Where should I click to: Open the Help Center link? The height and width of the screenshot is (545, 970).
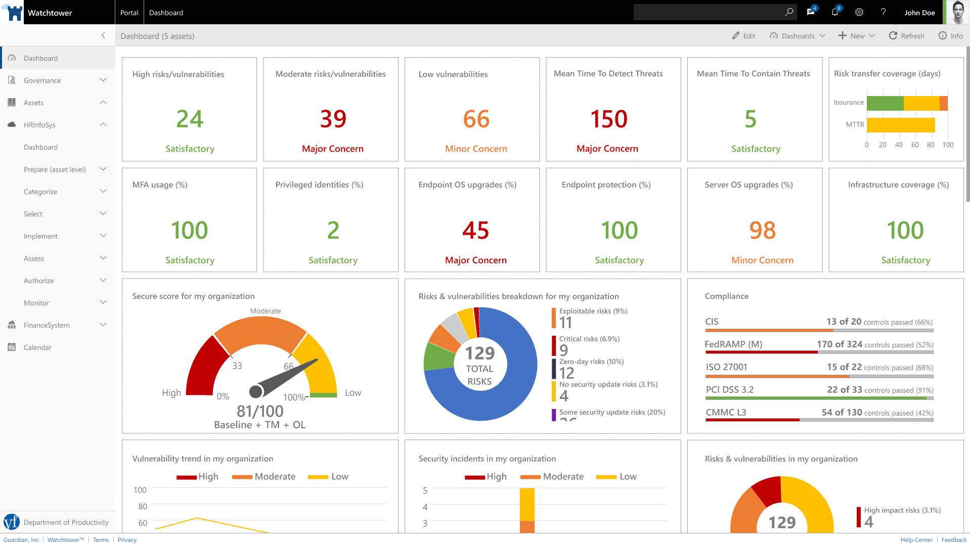click(916, 540)
